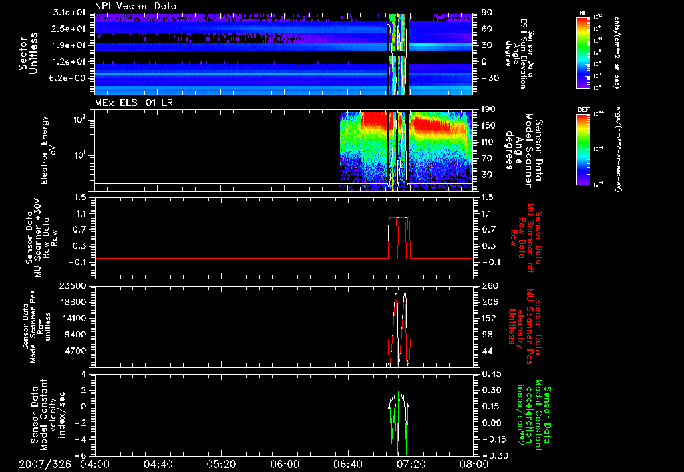
Task: Click the '2007/326' date label
Action: (45, 464)
